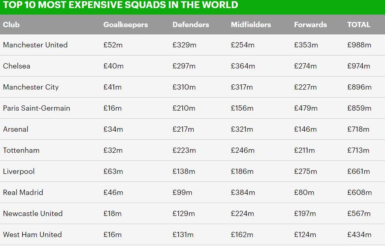
Task: Click Real Madrid's £384m midfielders value
Action: click(x=243, y=193)
